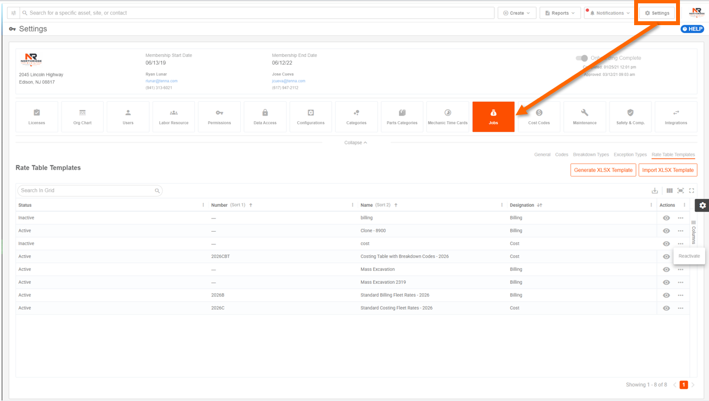Open more actions for Standard Costing Fleet Rates row
This screenshot has width=709, height=401.
pyautogui.click(x=681, y=308)
